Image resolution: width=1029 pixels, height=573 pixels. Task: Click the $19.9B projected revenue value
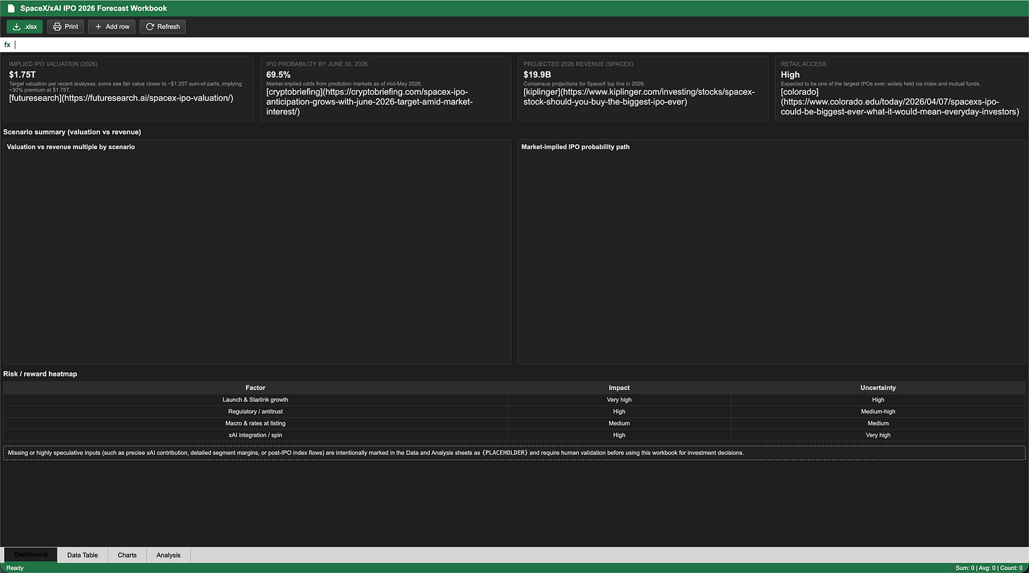[x=537, y=74]
